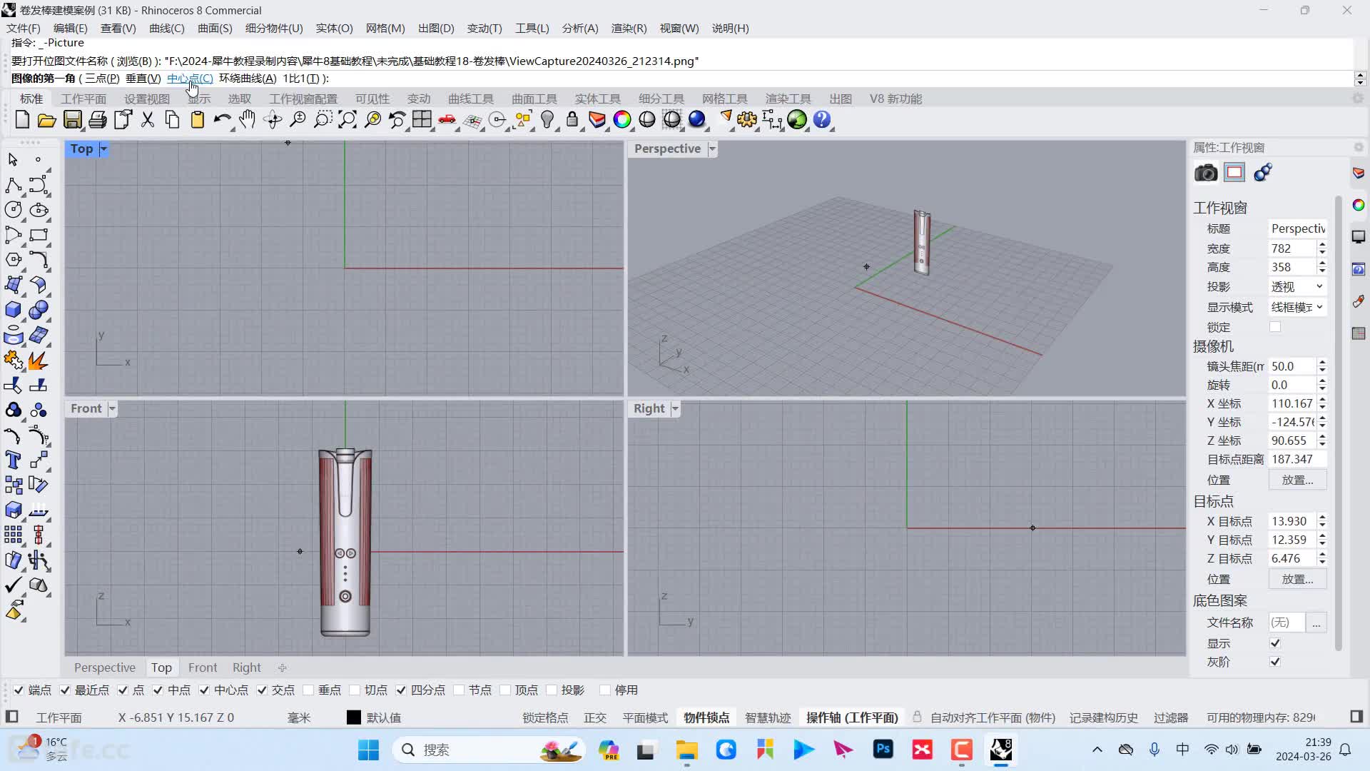Image resolution: width=1370 pixels, height=771 pixels.
Task: Click the blue render sphere icon
Action: (697, 120)
